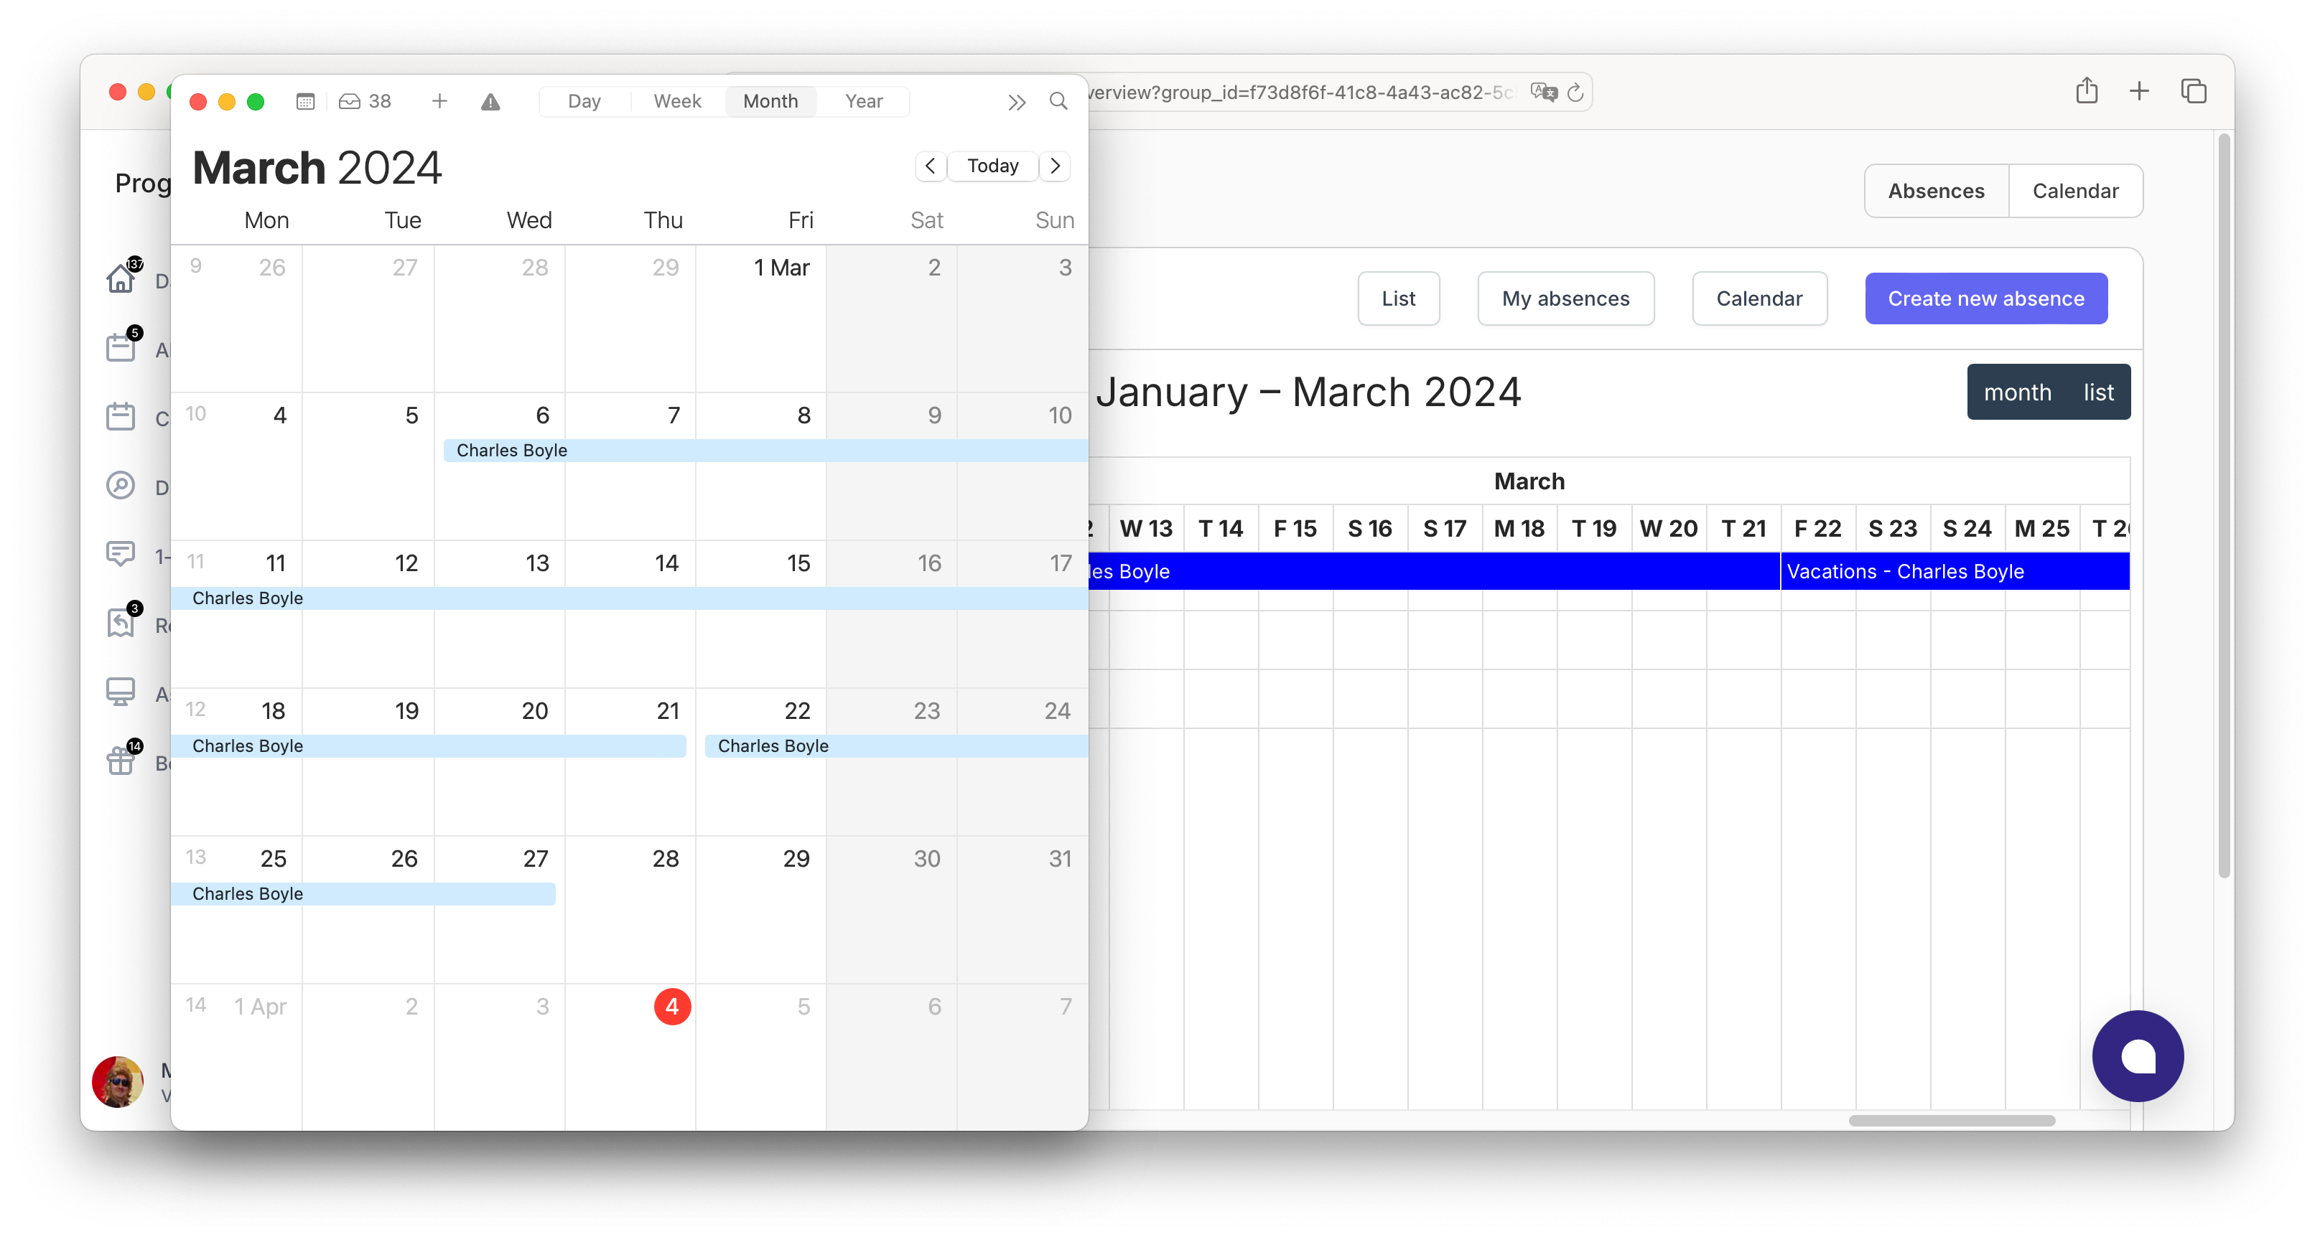The height and width of the screenshot is (1237, 2315).
Task: Click the Year view icon
Action: click(x=865, y=101)
